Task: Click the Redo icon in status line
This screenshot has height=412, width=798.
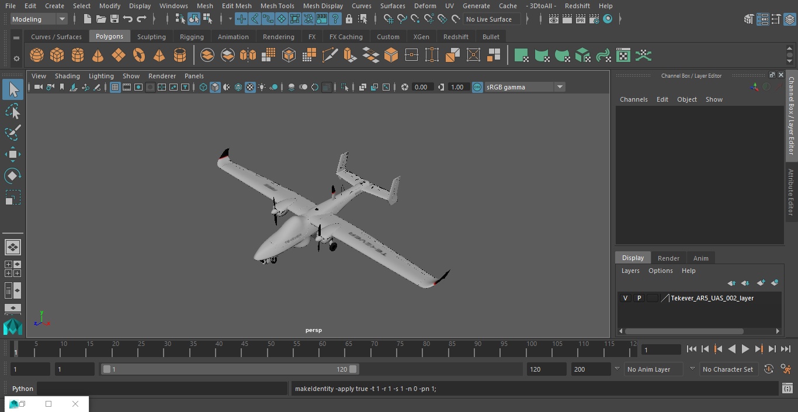Action: click(x=141, y=19)
